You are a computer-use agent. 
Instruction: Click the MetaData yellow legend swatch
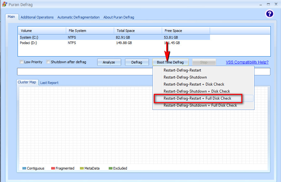[82, 168]
